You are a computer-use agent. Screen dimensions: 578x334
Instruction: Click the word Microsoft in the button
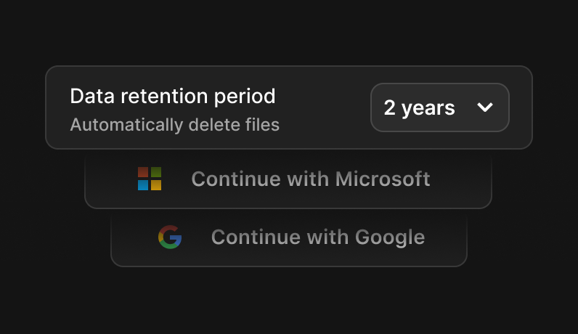pyautogui.click(x=383, y=179)
